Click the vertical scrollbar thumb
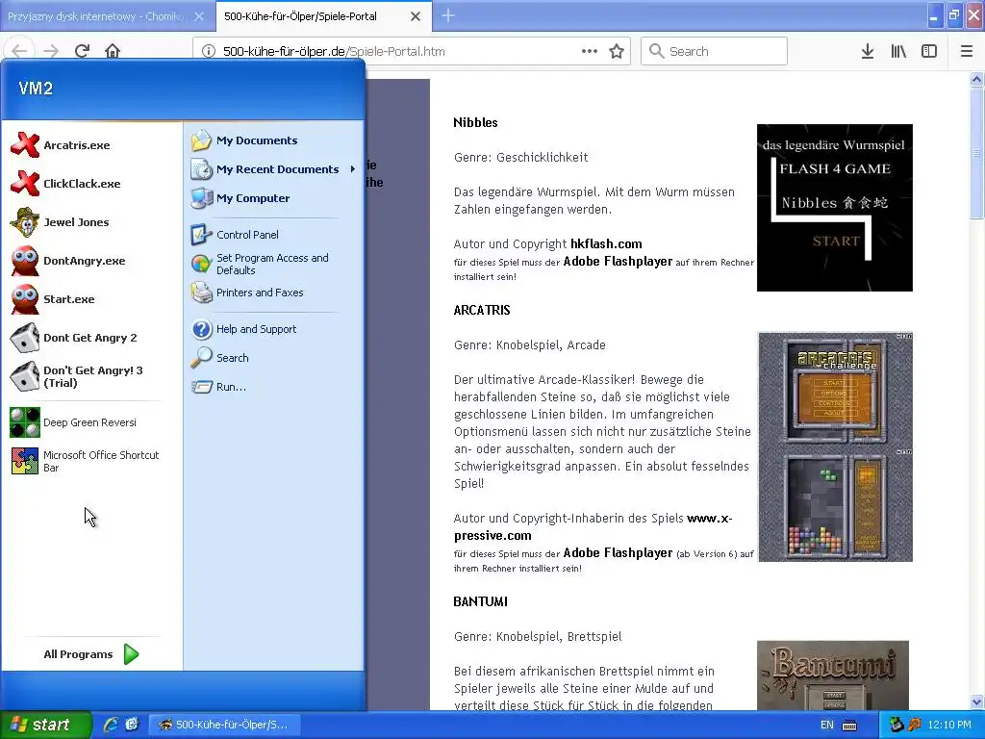This screenshot has height=739, width=985. click(976, 153)
